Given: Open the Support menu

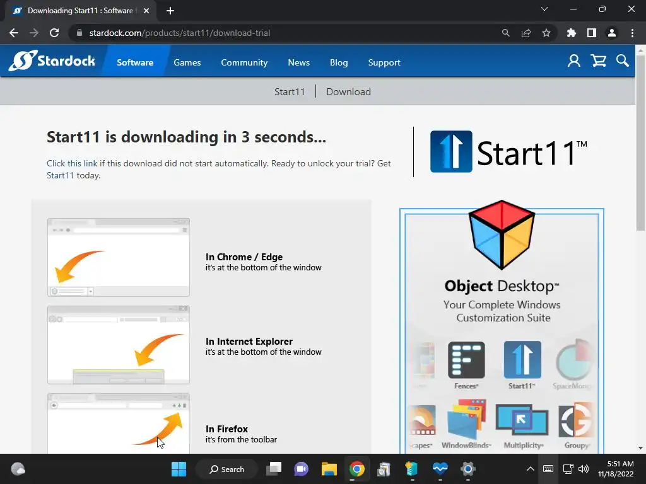Looking at the screenshot, I should 384,62.
